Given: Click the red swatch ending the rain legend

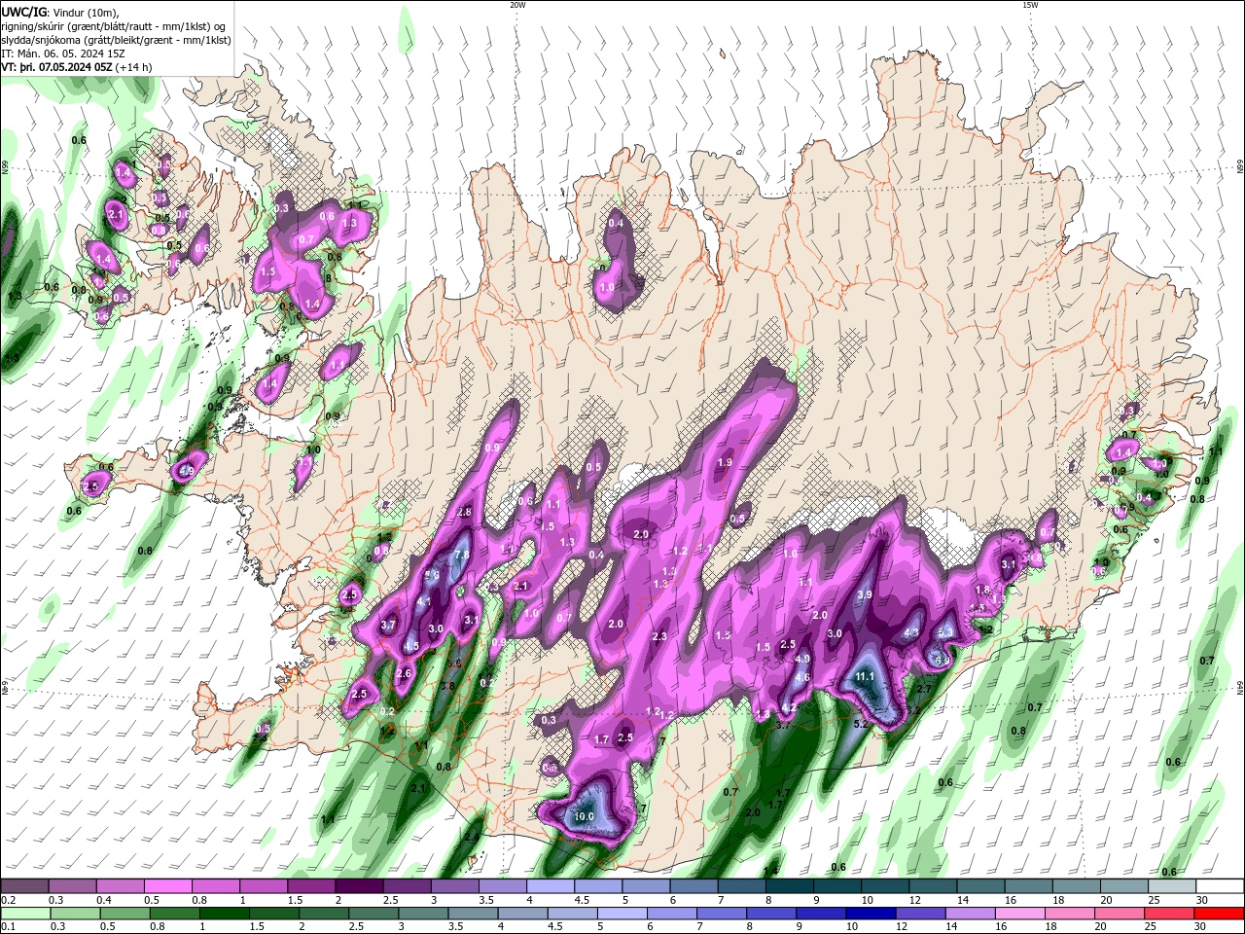Looking at the screenshot, I should coord(1219,914).
